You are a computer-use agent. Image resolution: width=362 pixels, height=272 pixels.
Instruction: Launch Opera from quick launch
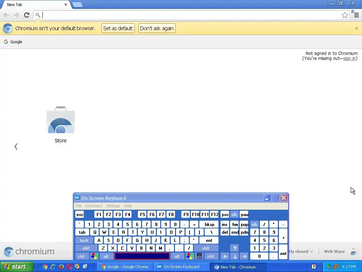click(69, 267)
